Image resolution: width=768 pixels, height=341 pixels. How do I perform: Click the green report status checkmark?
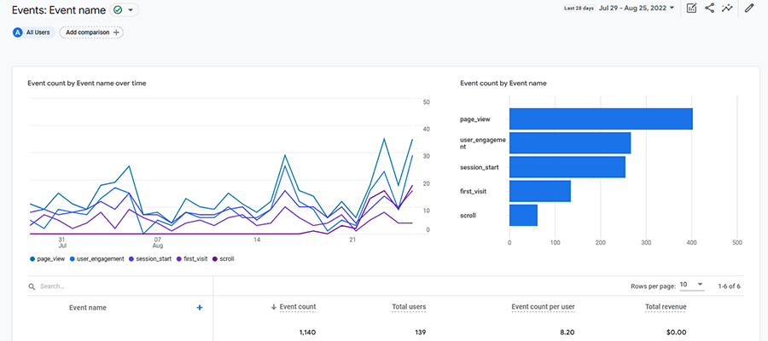click(117, 9)
